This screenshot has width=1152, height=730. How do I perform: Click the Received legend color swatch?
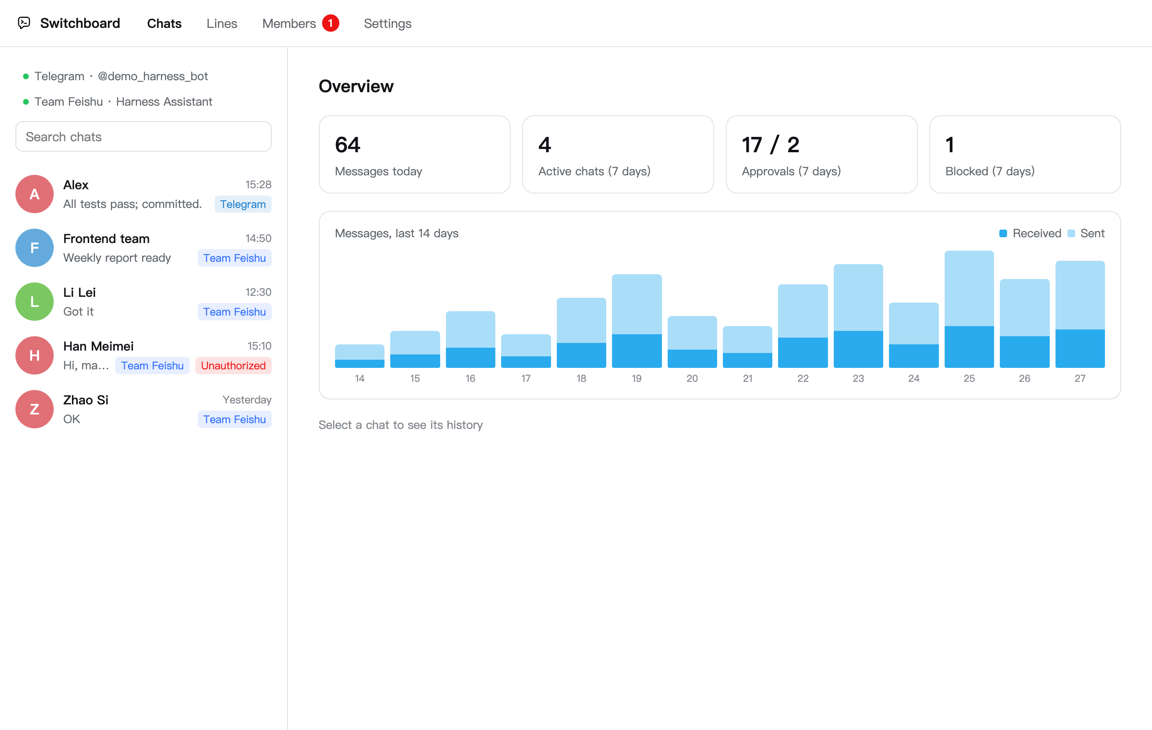(x=1003, y=233)
